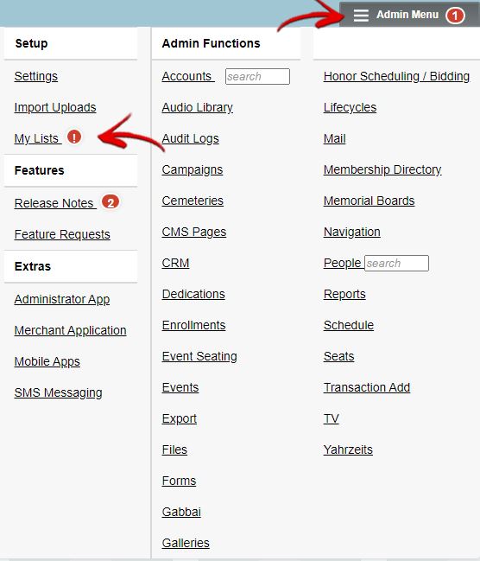Screen dimensions: 480x561
Task: Open the Event Seating page
Action: [199, 356]
